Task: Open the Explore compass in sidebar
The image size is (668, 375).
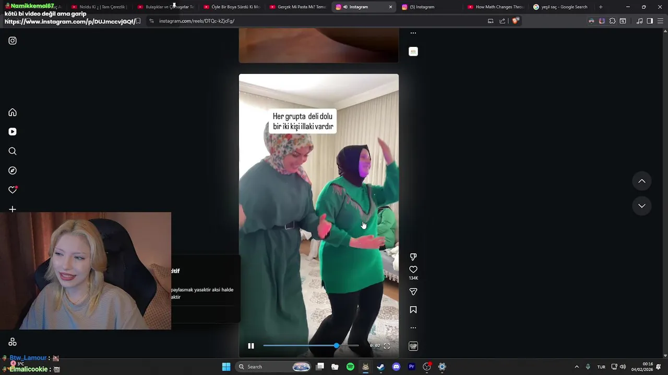Action: 13,171
